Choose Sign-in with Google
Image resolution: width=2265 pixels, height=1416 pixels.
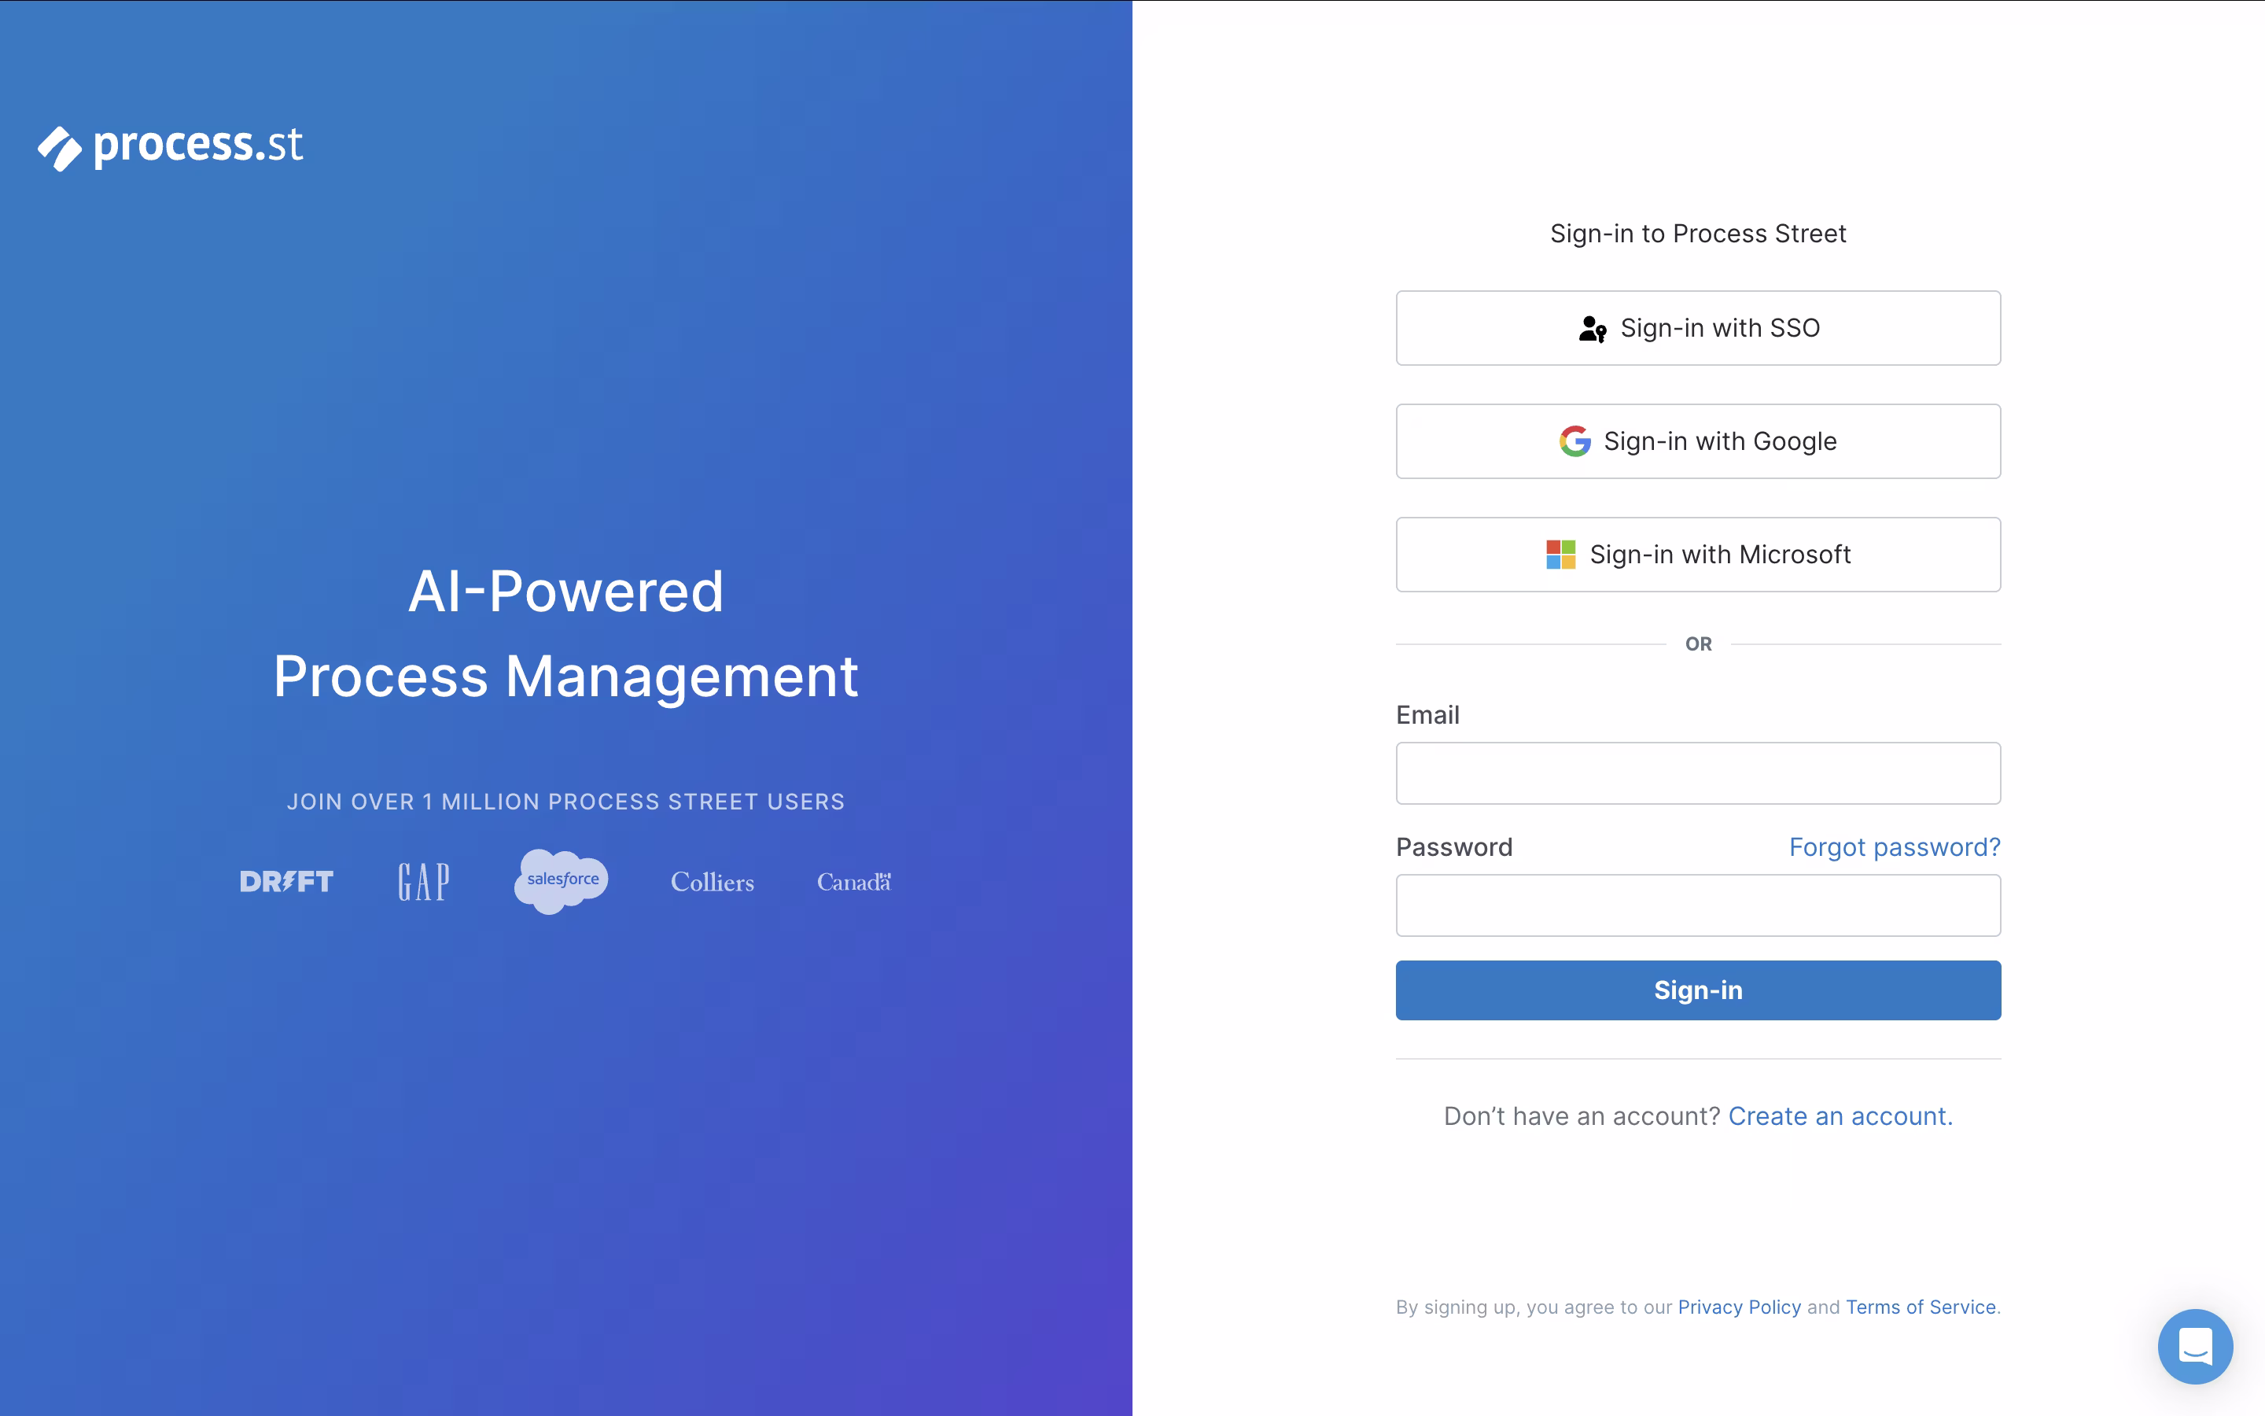[1698, 441]
